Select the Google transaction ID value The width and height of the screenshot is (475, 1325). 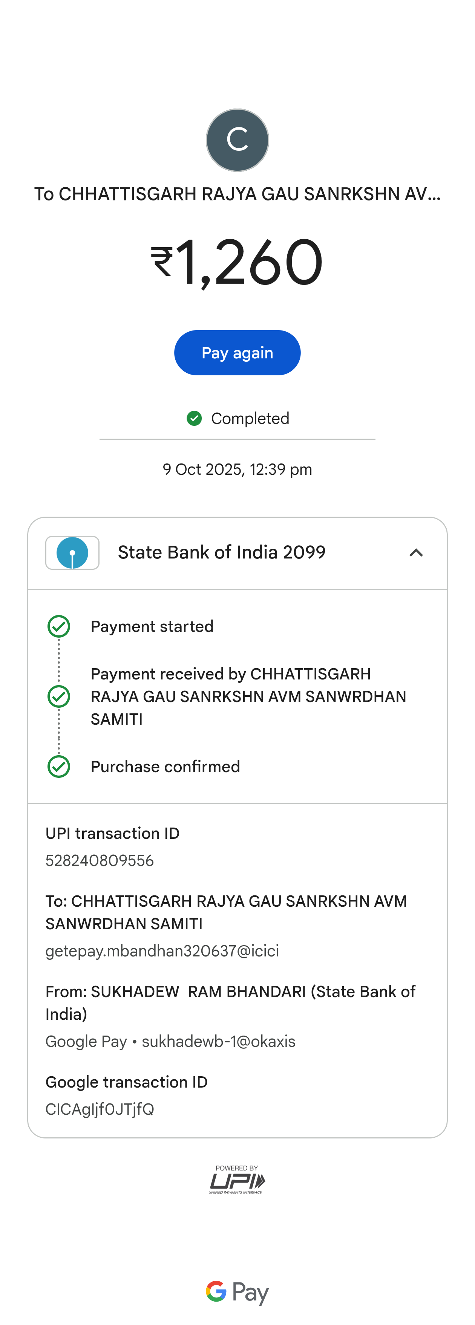pyautogui.click(x=100, y=1109)
